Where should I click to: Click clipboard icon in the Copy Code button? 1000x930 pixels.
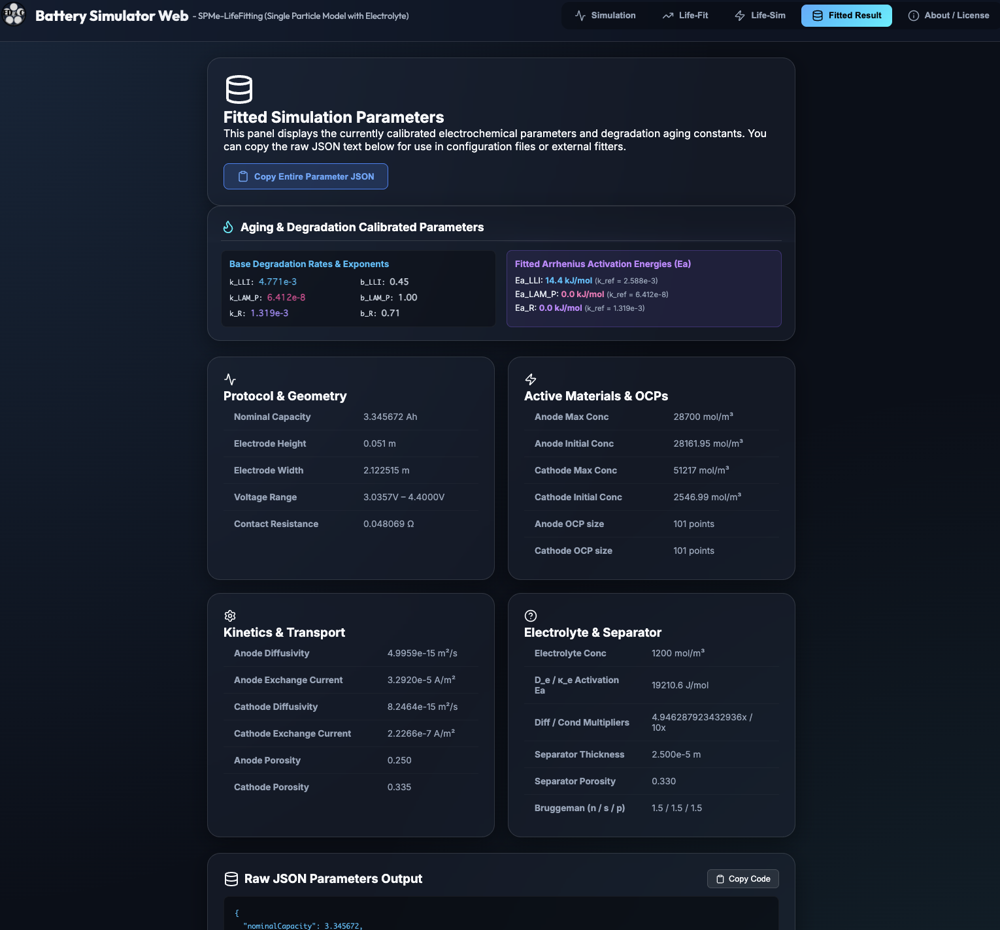[720, 879]
